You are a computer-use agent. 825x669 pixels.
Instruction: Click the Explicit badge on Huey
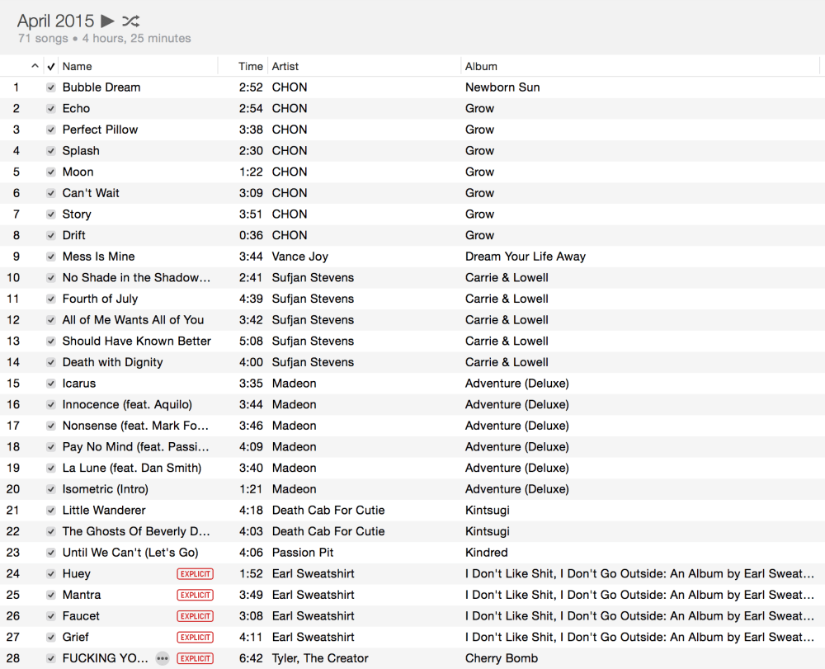[x=195, y=574]
